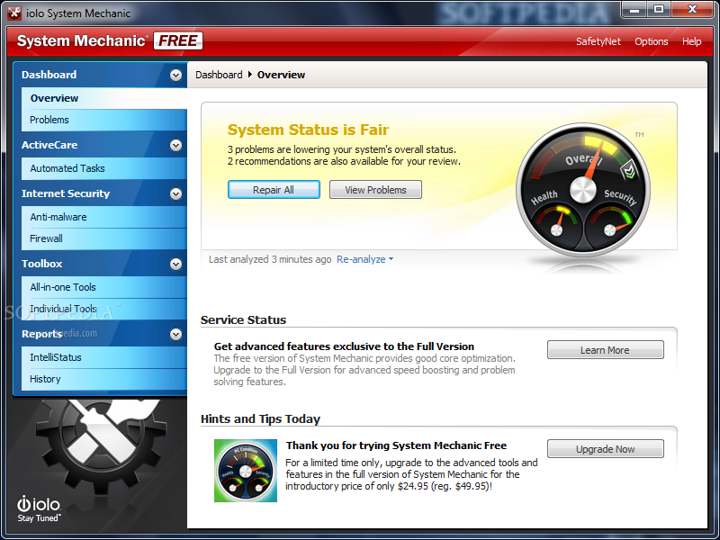The width and height of the screenshot is (720, 540).
Task: Open the Help menu
Action: pyautogui.click(x=691, y=41)
